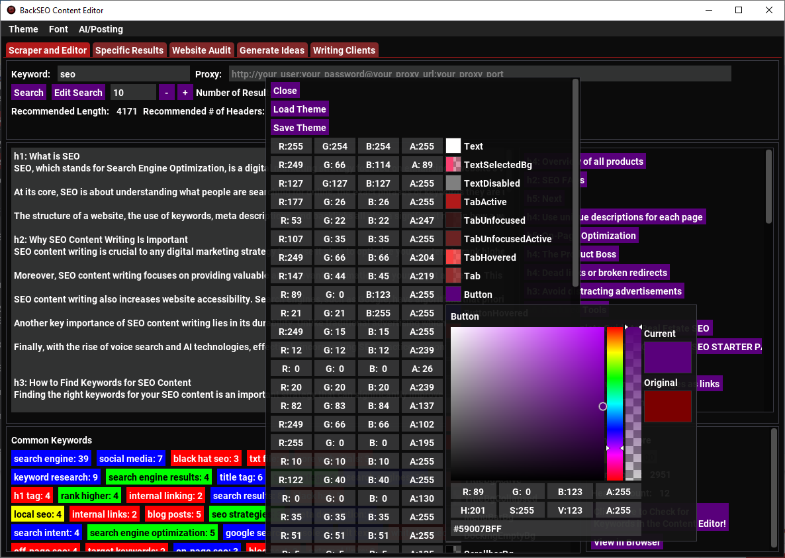This screenshot has height=558, width=785.
Task: Click the Edit Search button
Action: point(78,92)
